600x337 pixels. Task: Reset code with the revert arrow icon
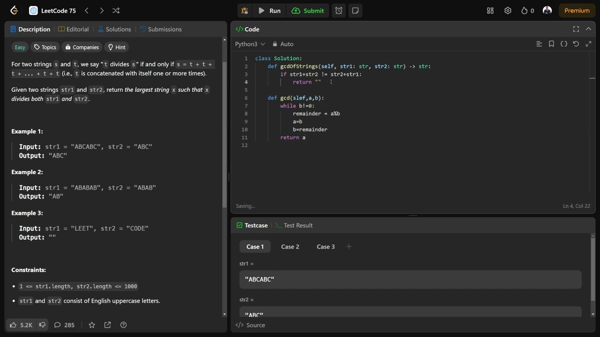pyautogui.click(x=576, y=44)
